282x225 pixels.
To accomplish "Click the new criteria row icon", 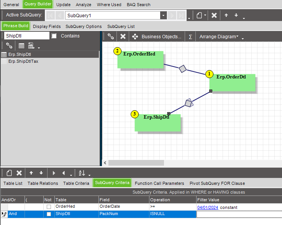I will [9, 173].
